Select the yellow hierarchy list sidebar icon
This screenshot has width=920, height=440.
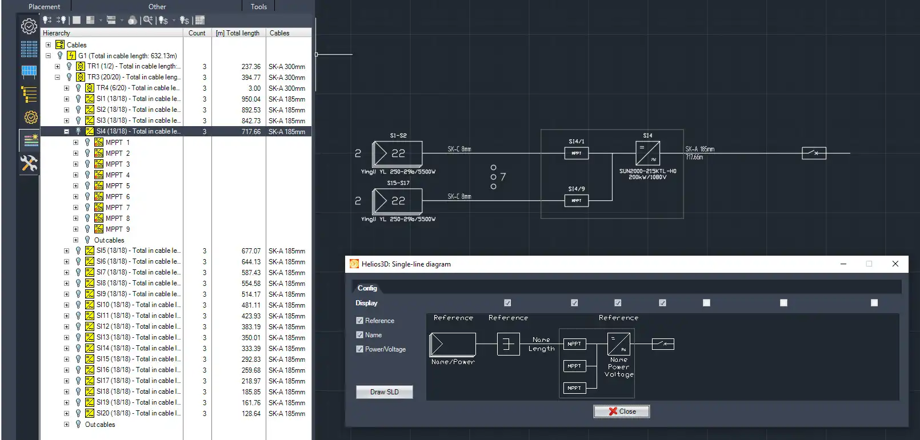tap(29, 94)
